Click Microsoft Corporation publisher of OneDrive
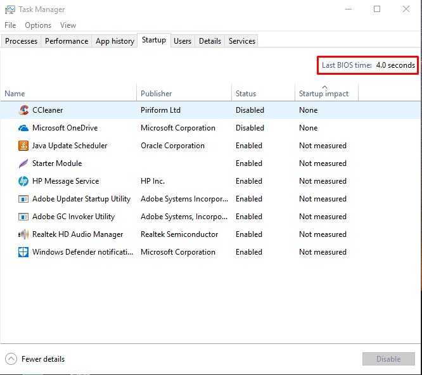The height and width of the screenshot is (375, 422). pyautogui.click(x=178, y=128)
